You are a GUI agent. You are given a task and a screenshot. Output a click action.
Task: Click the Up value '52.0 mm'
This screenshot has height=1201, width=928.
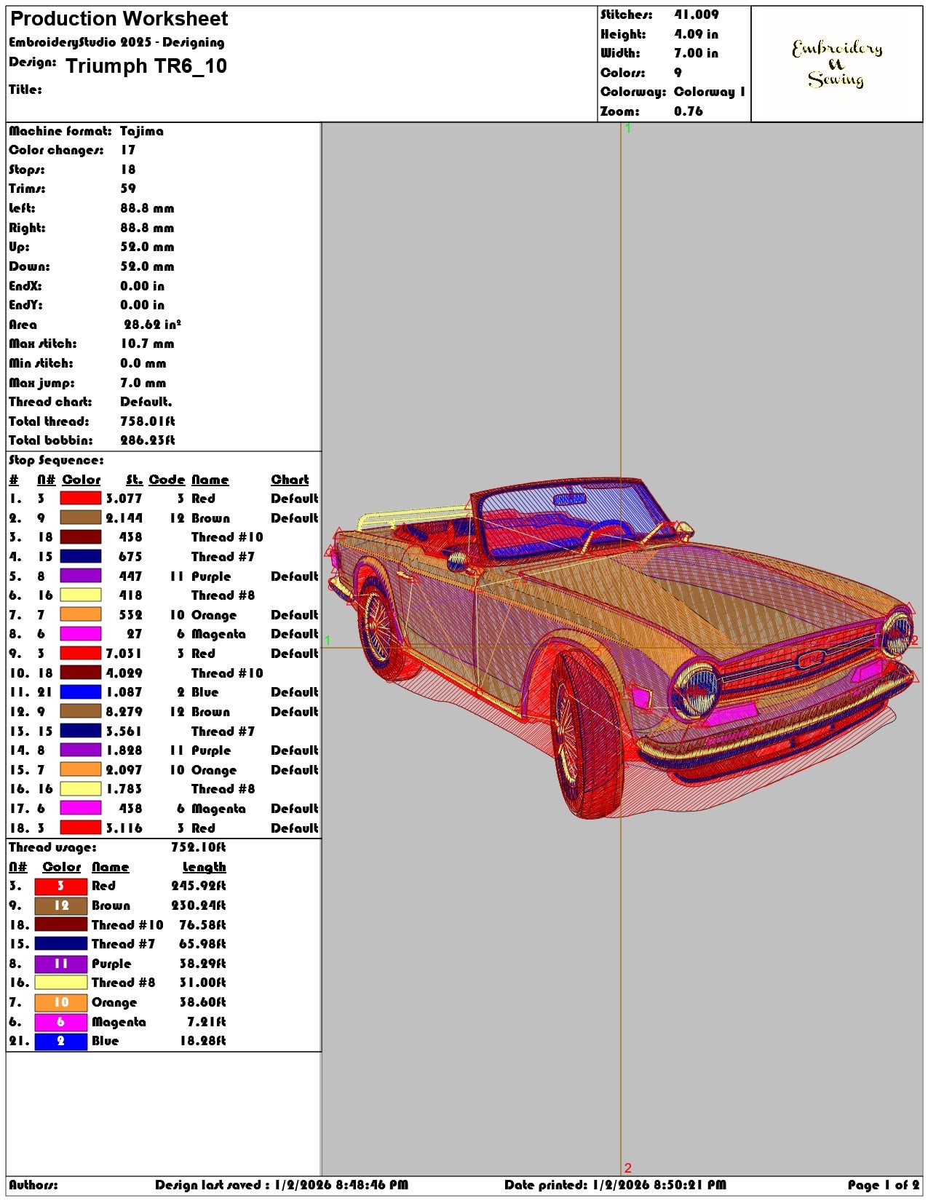[x=147, y=247]
